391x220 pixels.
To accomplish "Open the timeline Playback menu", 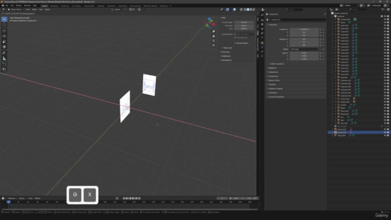I will [12, 198].
